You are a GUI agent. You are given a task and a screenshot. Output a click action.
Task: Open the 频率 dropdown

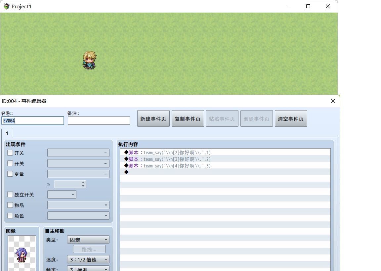tap(88, 269)
